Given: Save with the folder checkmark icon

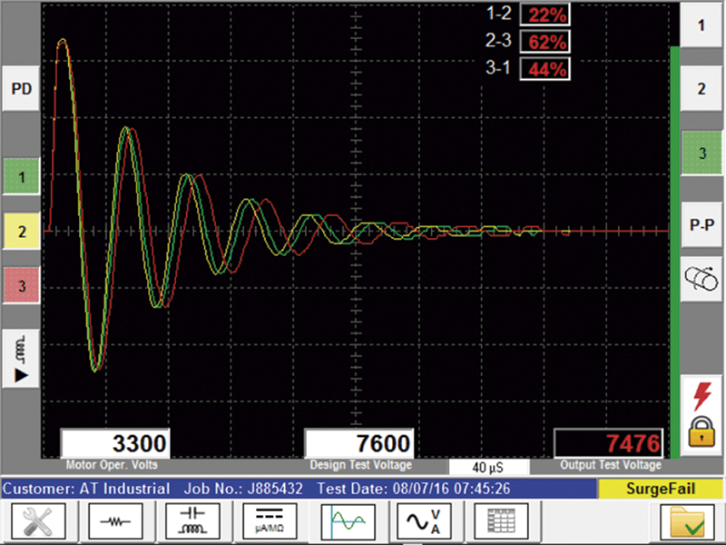Looking at the screenshot, I should point(687,522).
